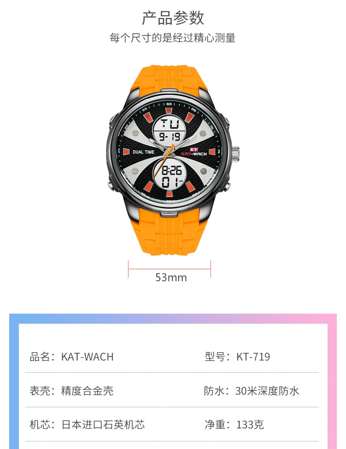
Task: Click the 53mm width measurement label
Action: pos(171,277)
